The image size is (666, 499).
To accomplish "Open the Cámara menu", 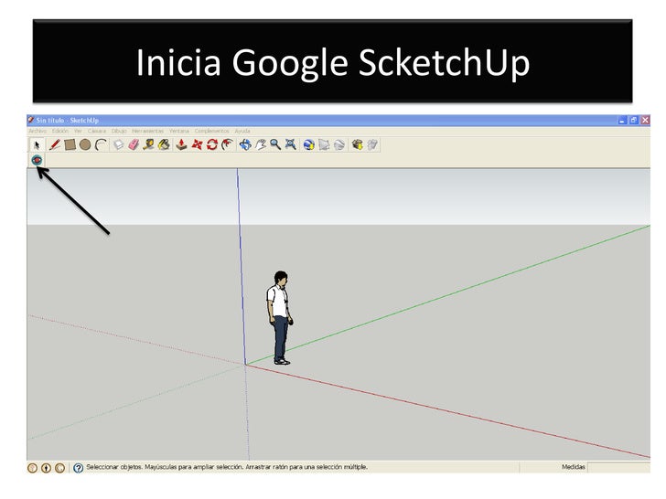I will (97, 131).
